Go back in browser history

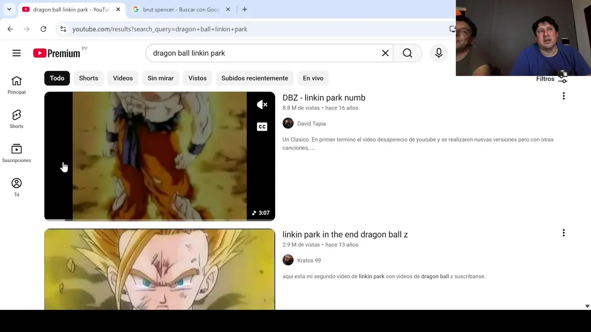(10, 29)
